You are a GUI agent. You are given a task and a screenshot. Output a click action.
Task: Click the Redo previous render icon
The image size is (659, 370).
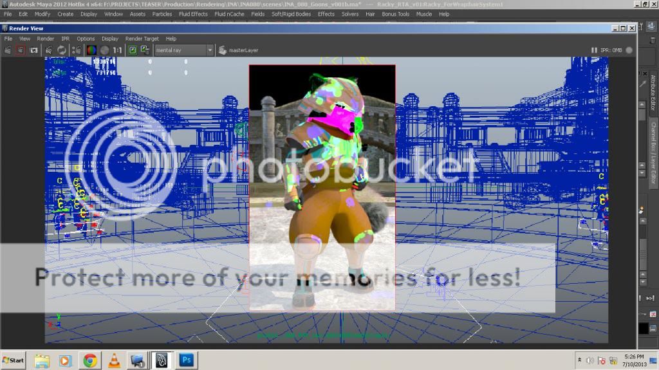[x=8, y=50]
